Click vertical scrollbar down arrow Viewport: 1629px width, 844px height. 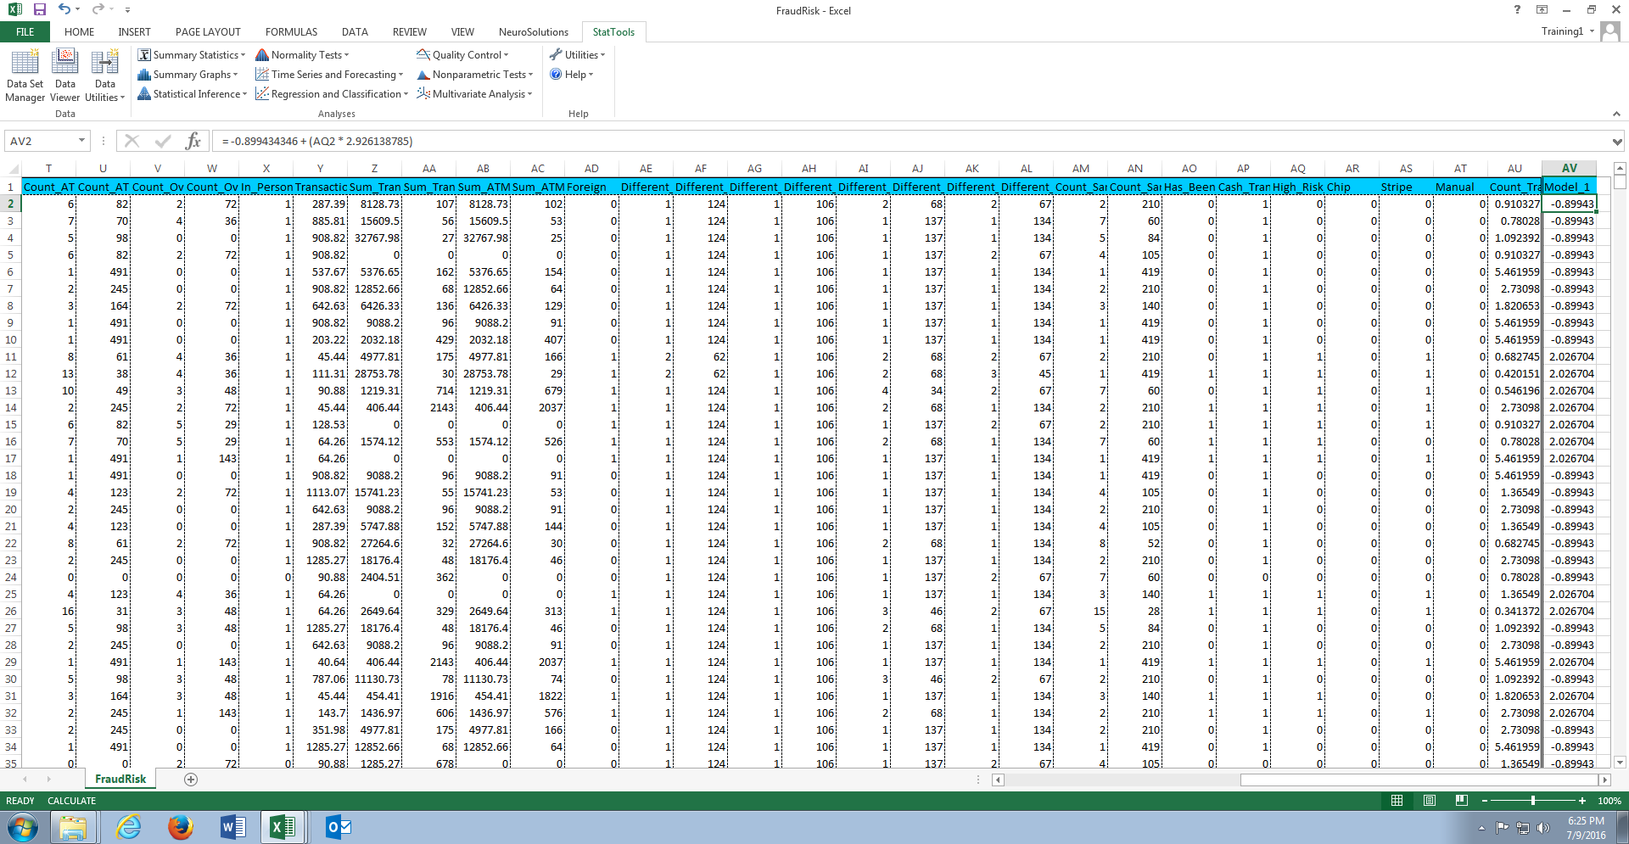tap(1619, 762)
